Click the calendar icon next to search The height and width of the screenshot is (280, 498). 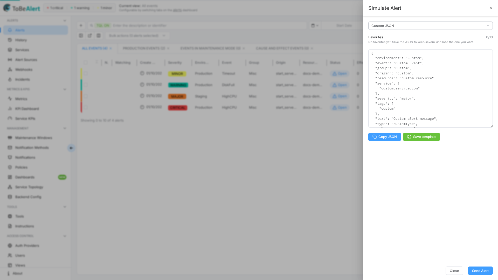(x=313, y=25)
